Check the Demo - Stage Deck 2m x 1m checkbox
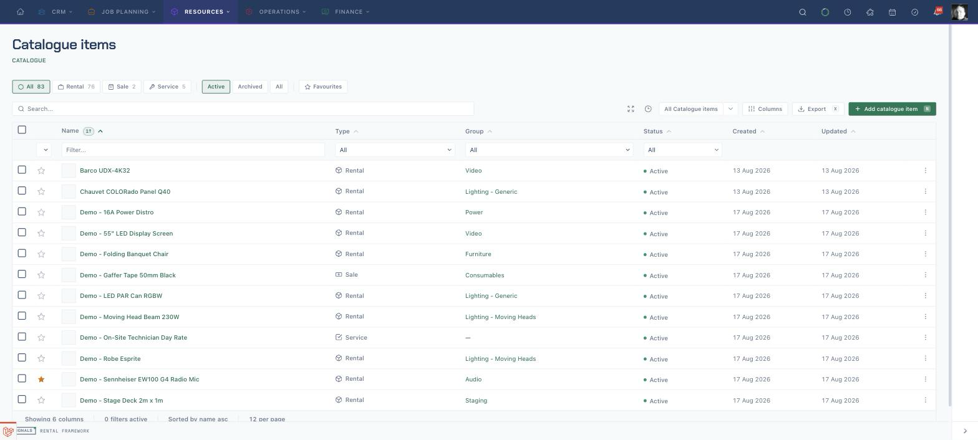This screenshot has width=978, height=440. point(22,399)
